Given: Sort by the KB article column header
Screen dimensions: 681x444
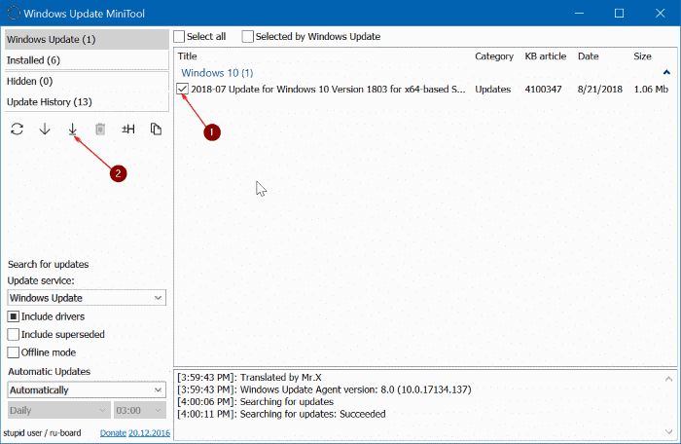Looking at the screenshot, I should tap(546, 56).
